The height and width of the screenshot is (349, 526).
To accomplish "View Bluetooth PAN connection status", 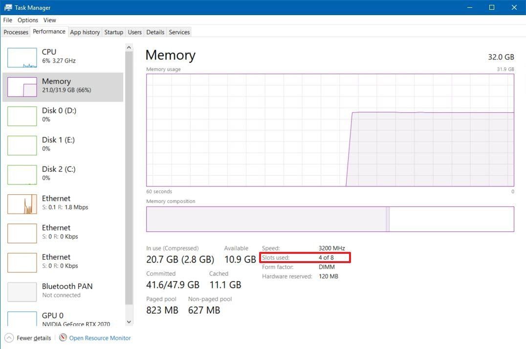I will point(64,290).
